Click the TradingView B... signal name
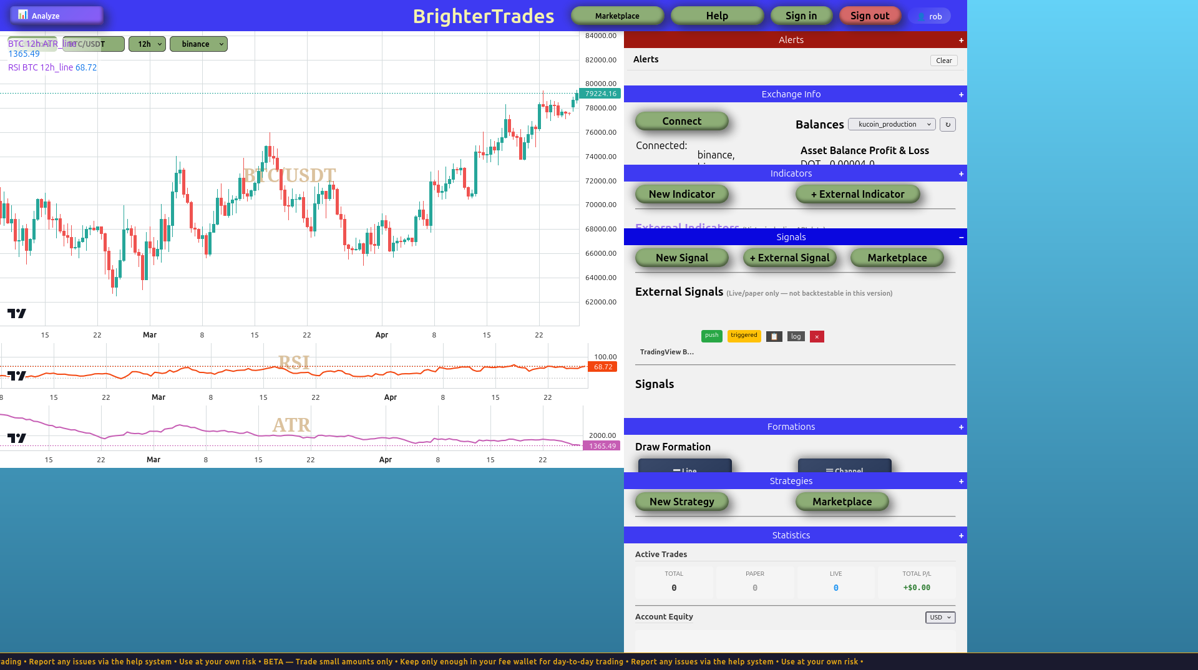Screen dimensions: 1198x670 [667, 352]
